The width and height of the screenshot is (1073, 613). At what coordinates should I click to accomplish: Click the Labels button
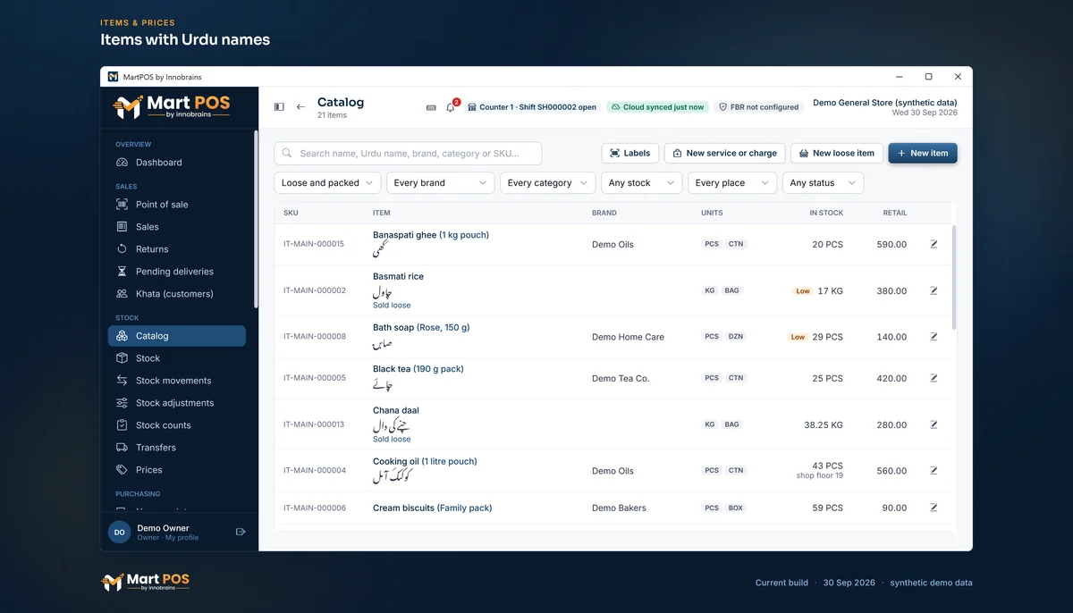click(x=630, y=153)
